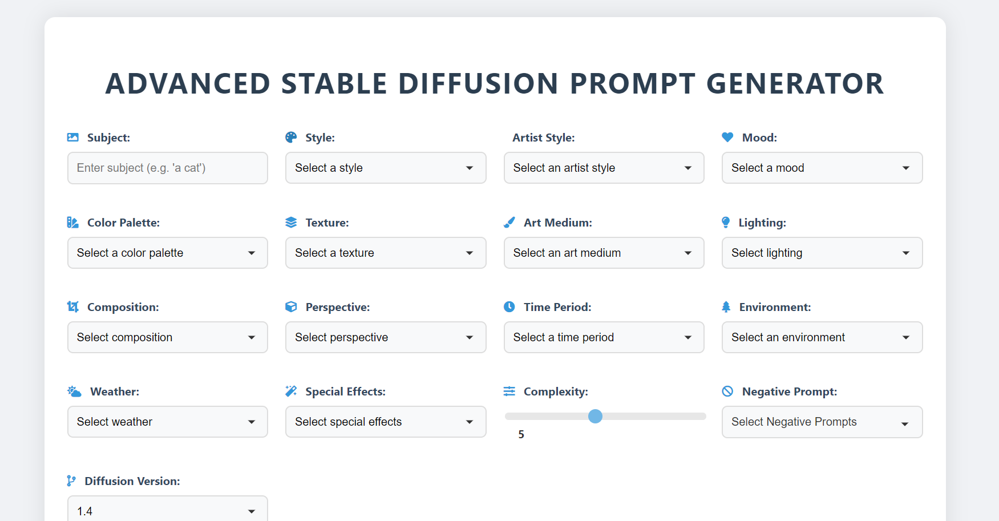Click the Complexity slider handle

(x=595, y=417)
